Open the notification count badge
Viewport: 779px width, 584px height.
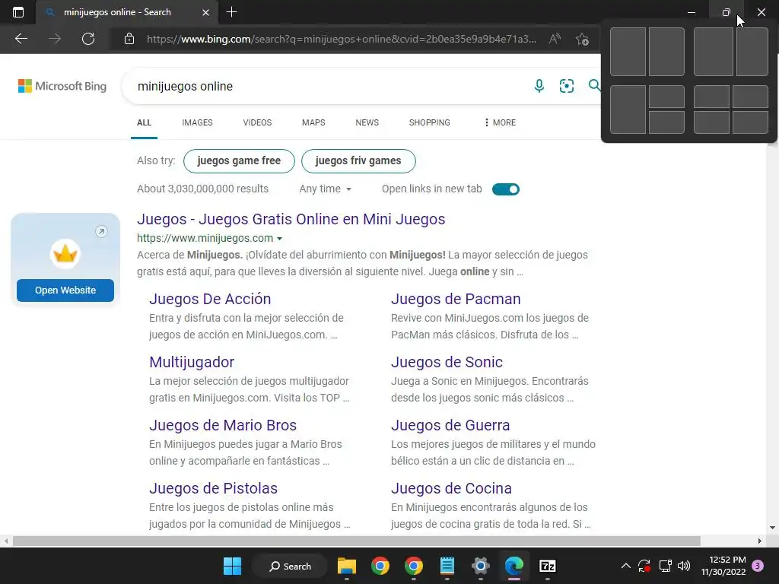tap(758, 566)
